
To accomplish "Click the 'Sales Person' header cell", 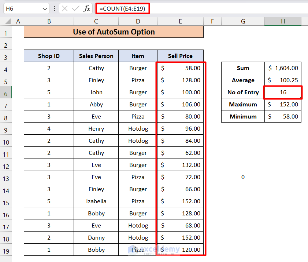I will (x=96, y=56).
